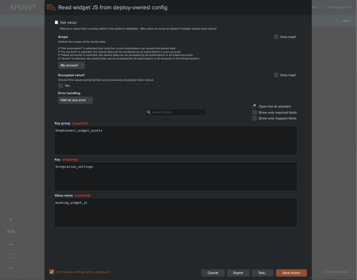Viewport: 357px width, 280px height.
Task: Click Open the AI assistant link
Action: tap(275, 106)
